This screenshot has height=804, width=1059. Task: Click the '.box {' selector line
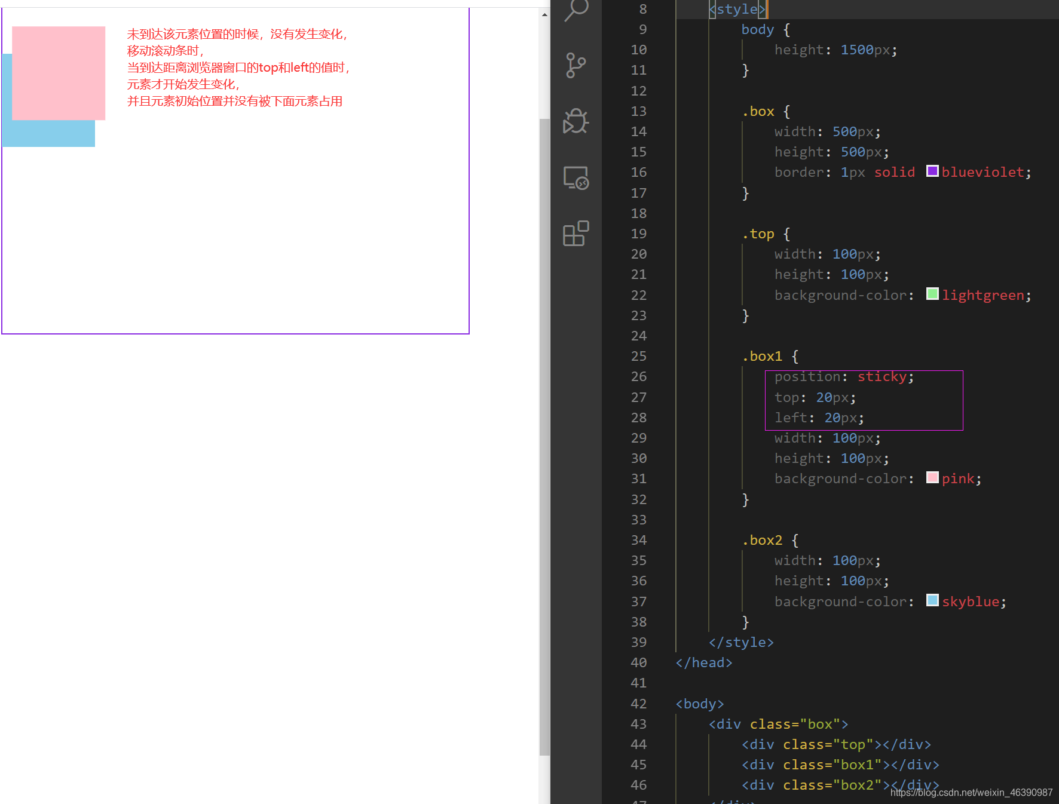click(x=766, y=111)
